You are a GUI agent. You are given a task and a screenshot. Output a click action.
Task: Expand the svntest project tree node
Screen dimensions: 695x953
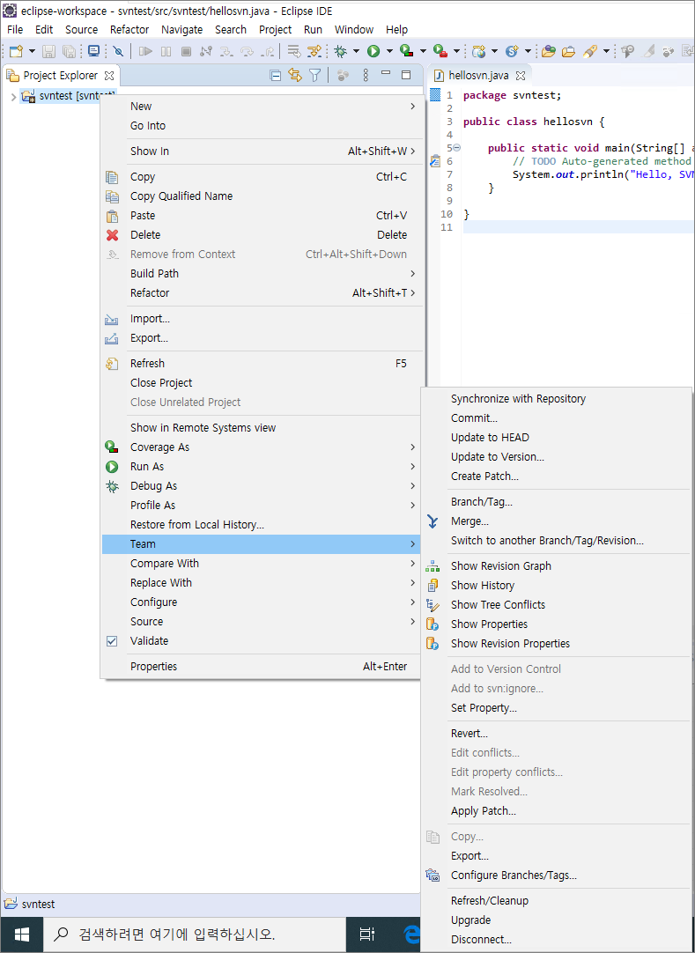(13, 96)
